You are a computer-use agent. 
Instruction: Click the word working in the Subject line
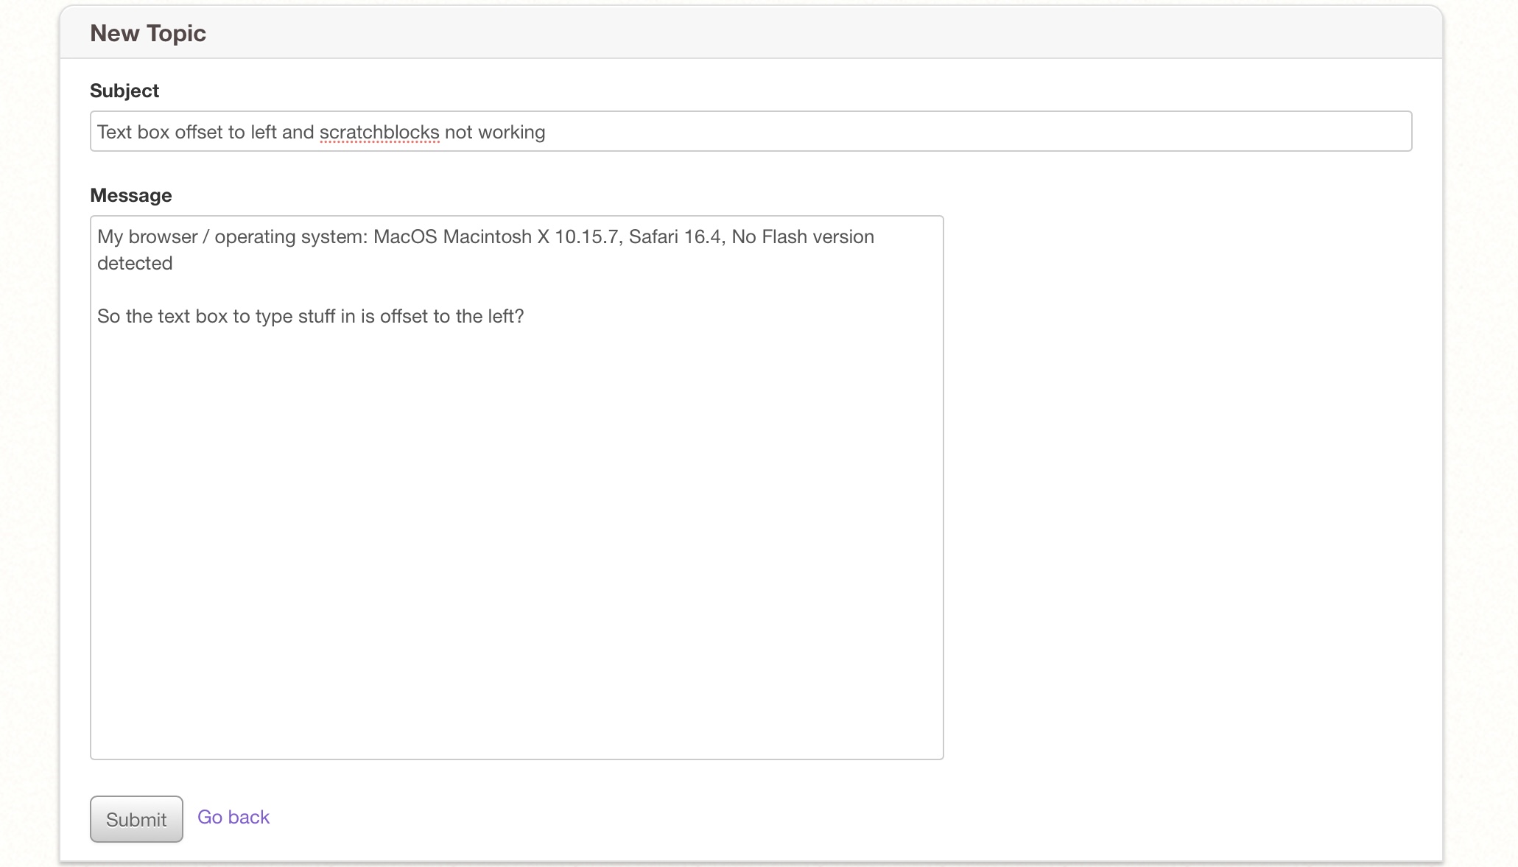tap(514, 133)
